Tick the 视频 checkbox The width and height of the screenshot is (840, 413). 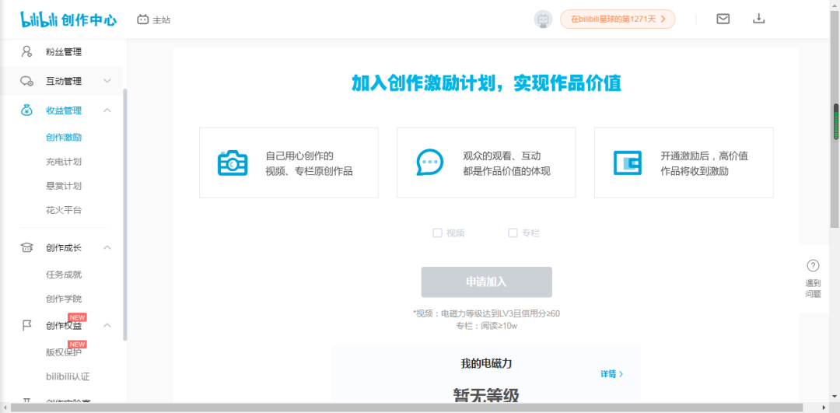(437, 233)
